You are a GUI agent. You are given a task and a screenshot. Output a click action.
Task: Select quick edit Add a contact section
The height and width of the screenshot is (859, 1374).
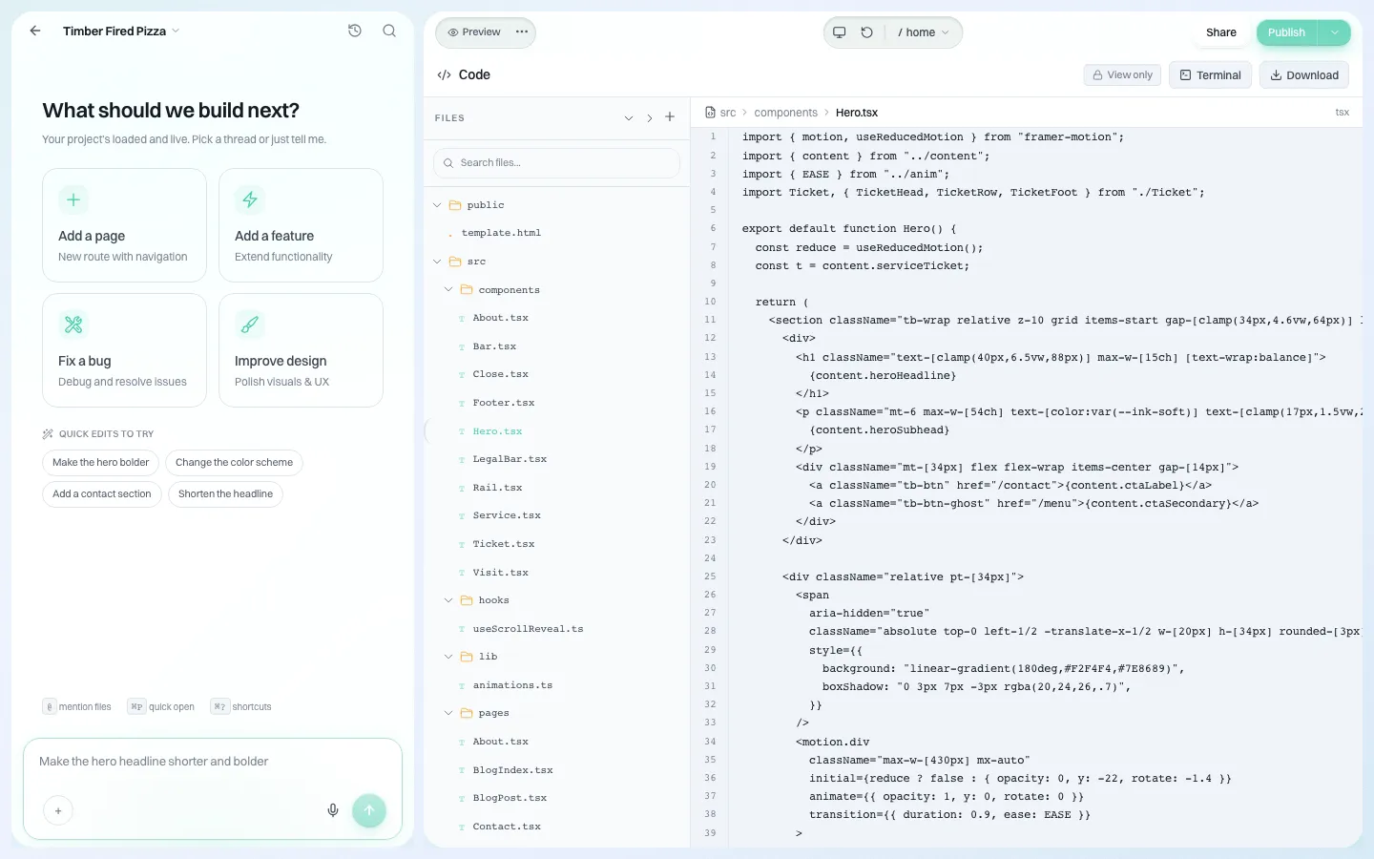[x=102, y=494]
